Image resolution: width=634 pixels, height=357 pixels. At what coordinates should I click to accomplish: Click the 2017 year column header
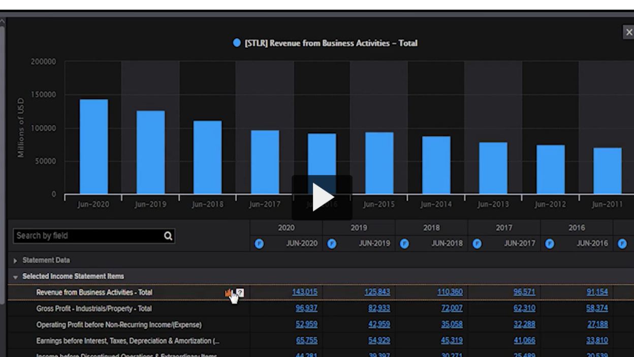pyautogui.click(x=503, y=228)
